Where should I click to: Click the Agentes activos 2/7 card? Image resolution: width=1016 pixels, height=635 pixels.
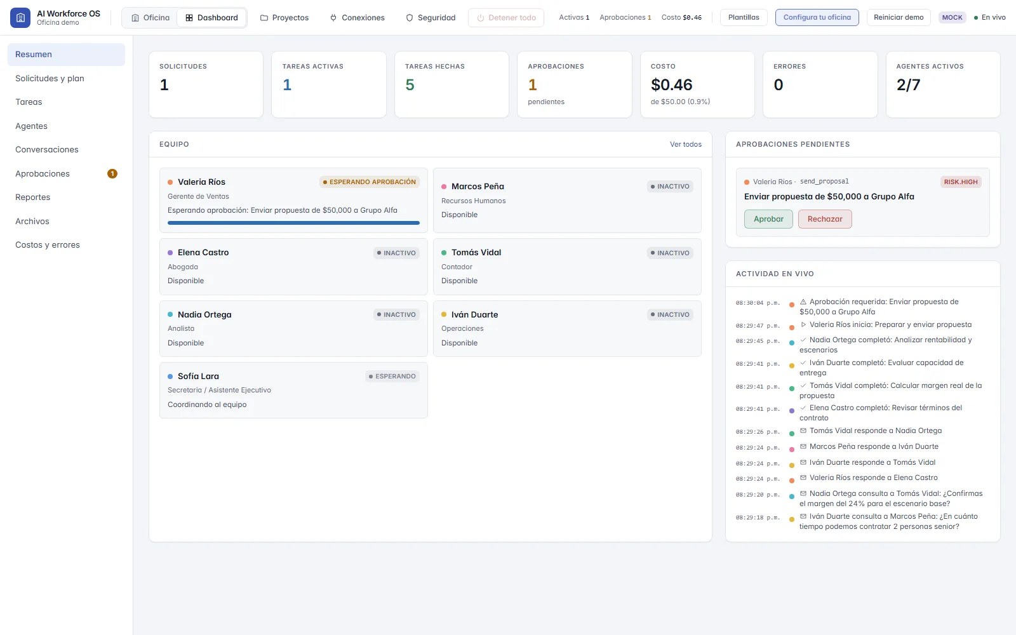pyautogui.click(x=943, y=84)
